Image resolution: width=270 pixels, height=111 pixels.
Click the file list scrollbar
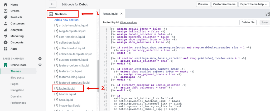(x=98, y=76)
